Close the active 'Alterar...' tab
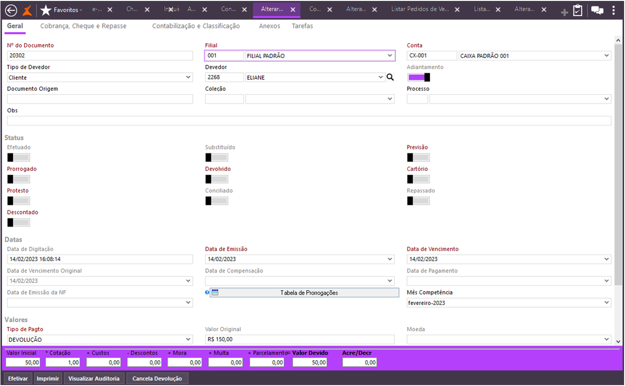The width and height of the screenshot is (625, 386). click(x=293, y=10)
